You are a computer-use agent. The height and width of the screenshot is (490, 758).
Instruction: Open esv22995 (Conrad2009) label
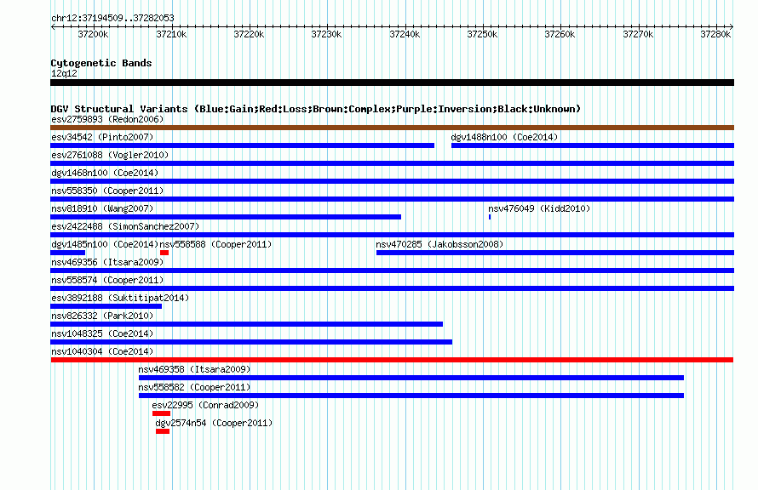205,405
